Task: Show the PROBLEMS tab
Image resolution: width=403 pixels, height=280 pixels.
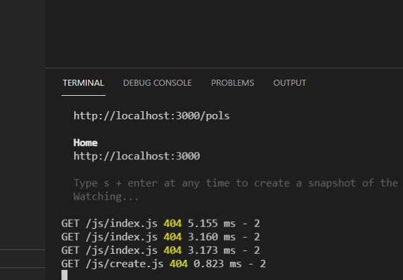Action: click(233, 83)
